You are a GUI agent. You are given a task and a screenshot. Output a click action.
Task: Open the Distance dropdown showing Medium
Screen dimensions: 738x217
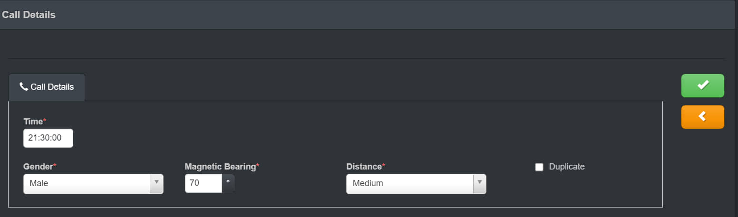click(416, 183)
